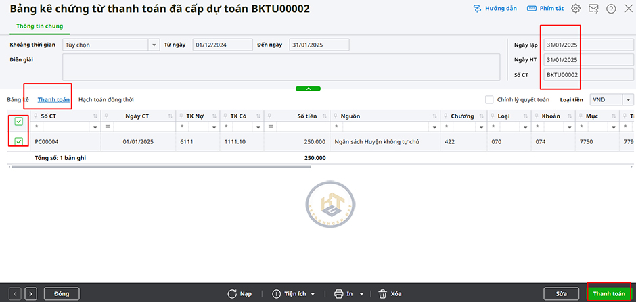
Task: Click the Nạp reload icon
Action: [232, 294]
